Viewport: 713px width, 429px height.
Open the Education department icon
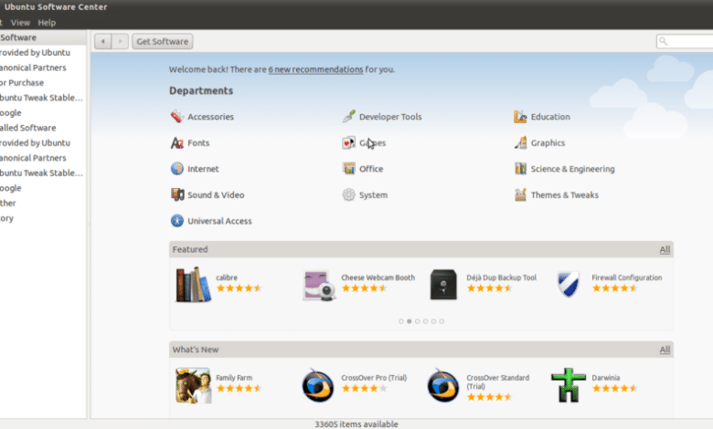520,117
